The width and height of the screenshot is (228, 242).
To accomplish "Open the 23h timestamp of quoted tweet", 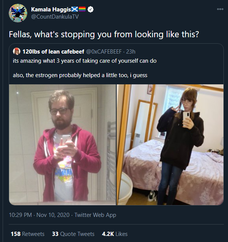I will pos(131,52).
